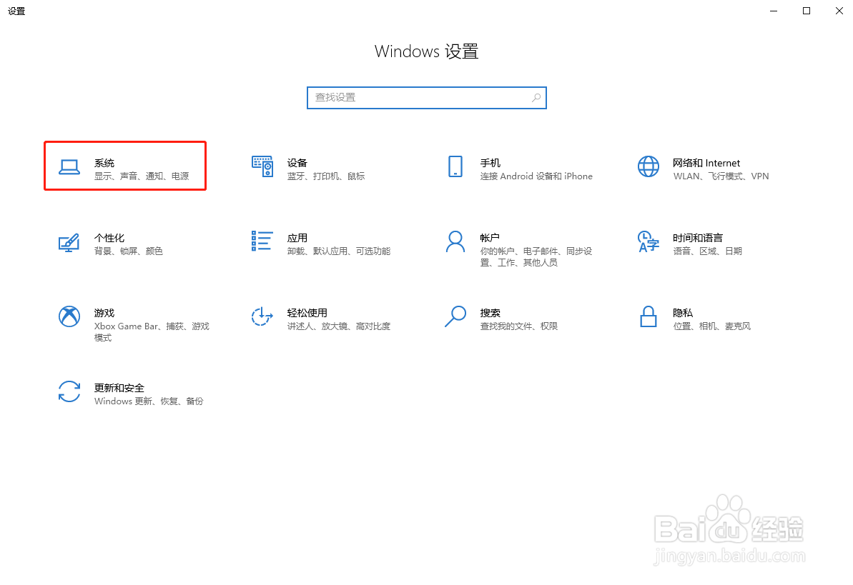This screenshot has height=585, width=853.
Task: Minimize the 设置 window
Action: pyautogui.click(x=774, y=11)
